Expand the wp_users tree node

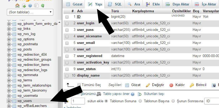(x=9, y=101)
